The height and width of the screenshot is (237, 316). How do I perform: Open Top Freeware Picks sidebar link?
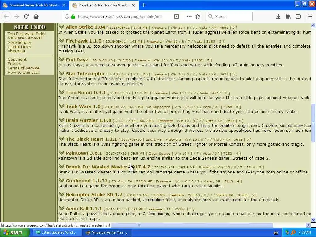(x=27, y=34)
